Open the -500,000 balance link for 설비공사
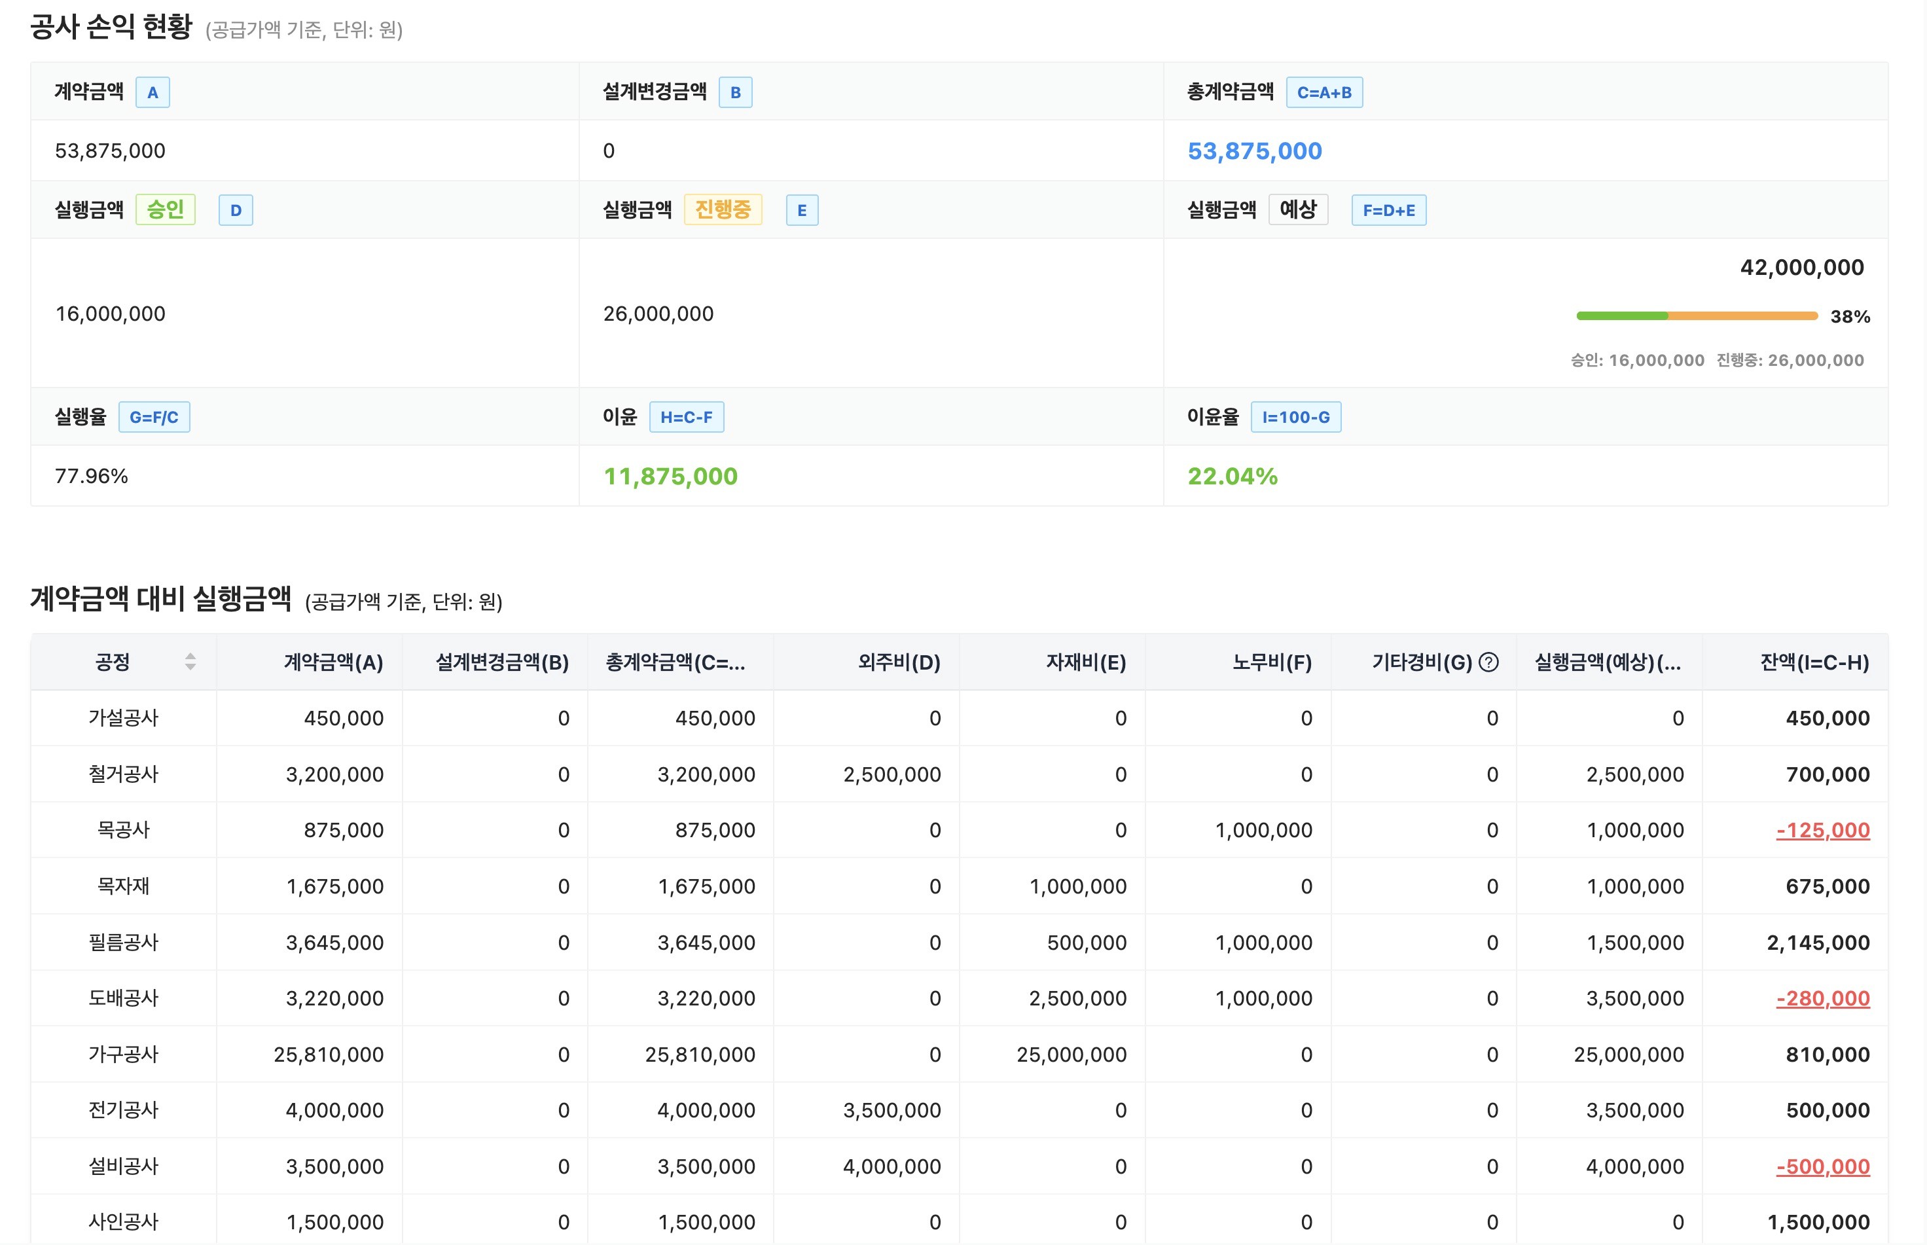 click(1822, 1166)
